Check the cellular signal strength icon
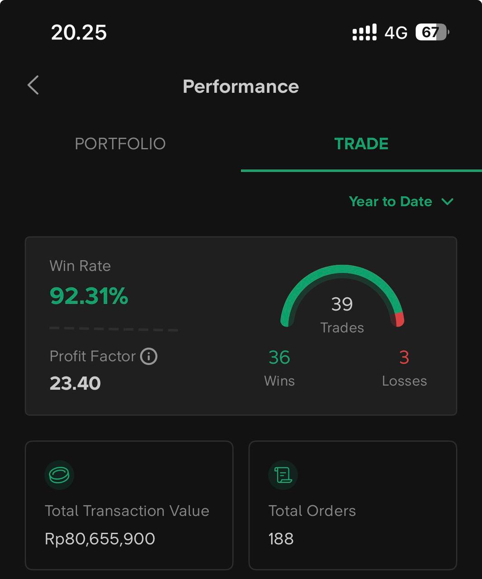482x579 pixels. point(364,33)
